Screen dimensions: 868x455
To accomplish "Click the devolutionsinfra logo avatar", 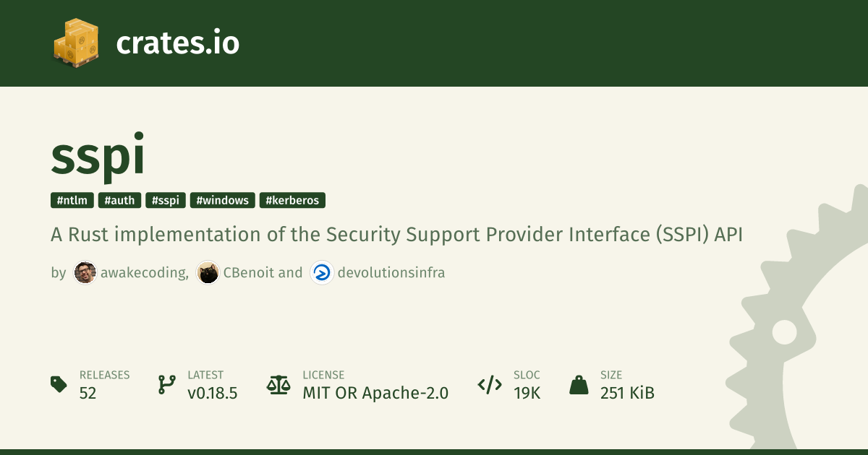I will (322, 272).
